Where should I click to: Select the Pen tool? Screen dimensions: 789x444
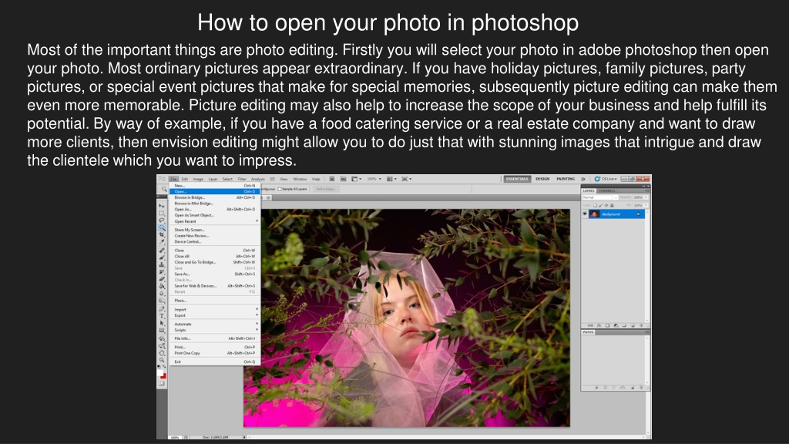pyautogui.click(x=162, y=308)
